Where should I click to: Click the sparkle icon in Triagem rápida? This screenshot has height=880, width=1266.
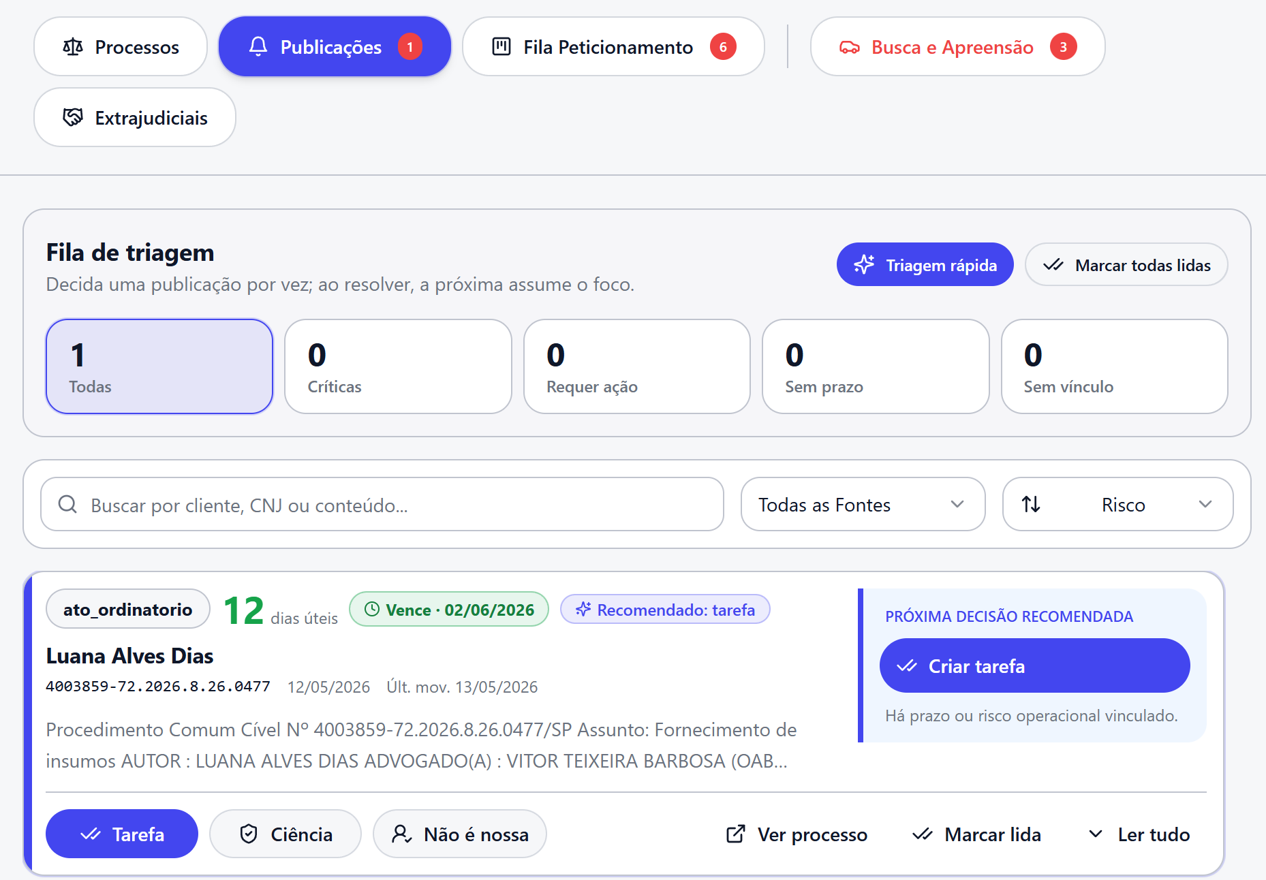pos(864,264)
